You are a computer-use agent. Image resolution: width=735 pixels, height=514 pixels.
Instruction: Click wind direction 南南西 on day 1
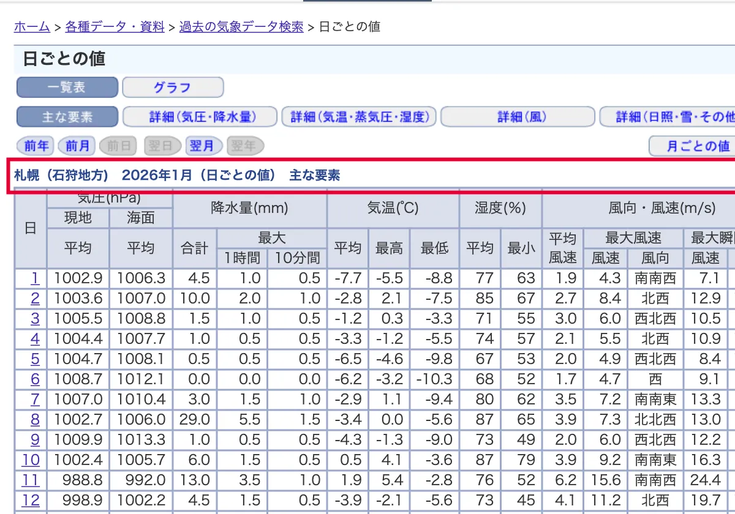pos(655,278)
